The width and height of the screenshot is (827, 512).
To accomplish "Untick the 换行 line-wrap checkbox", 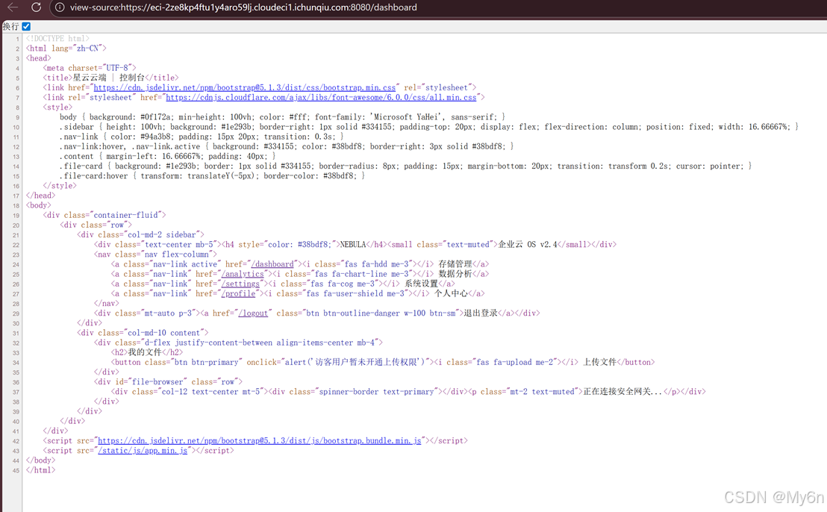I will pyautogui.click(x=26, y=26).
